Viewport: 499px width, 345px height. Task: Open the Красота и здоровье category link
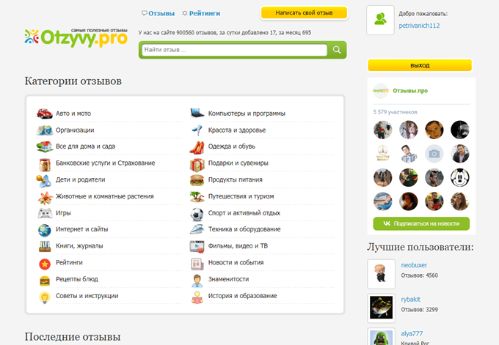coord(237,130)
